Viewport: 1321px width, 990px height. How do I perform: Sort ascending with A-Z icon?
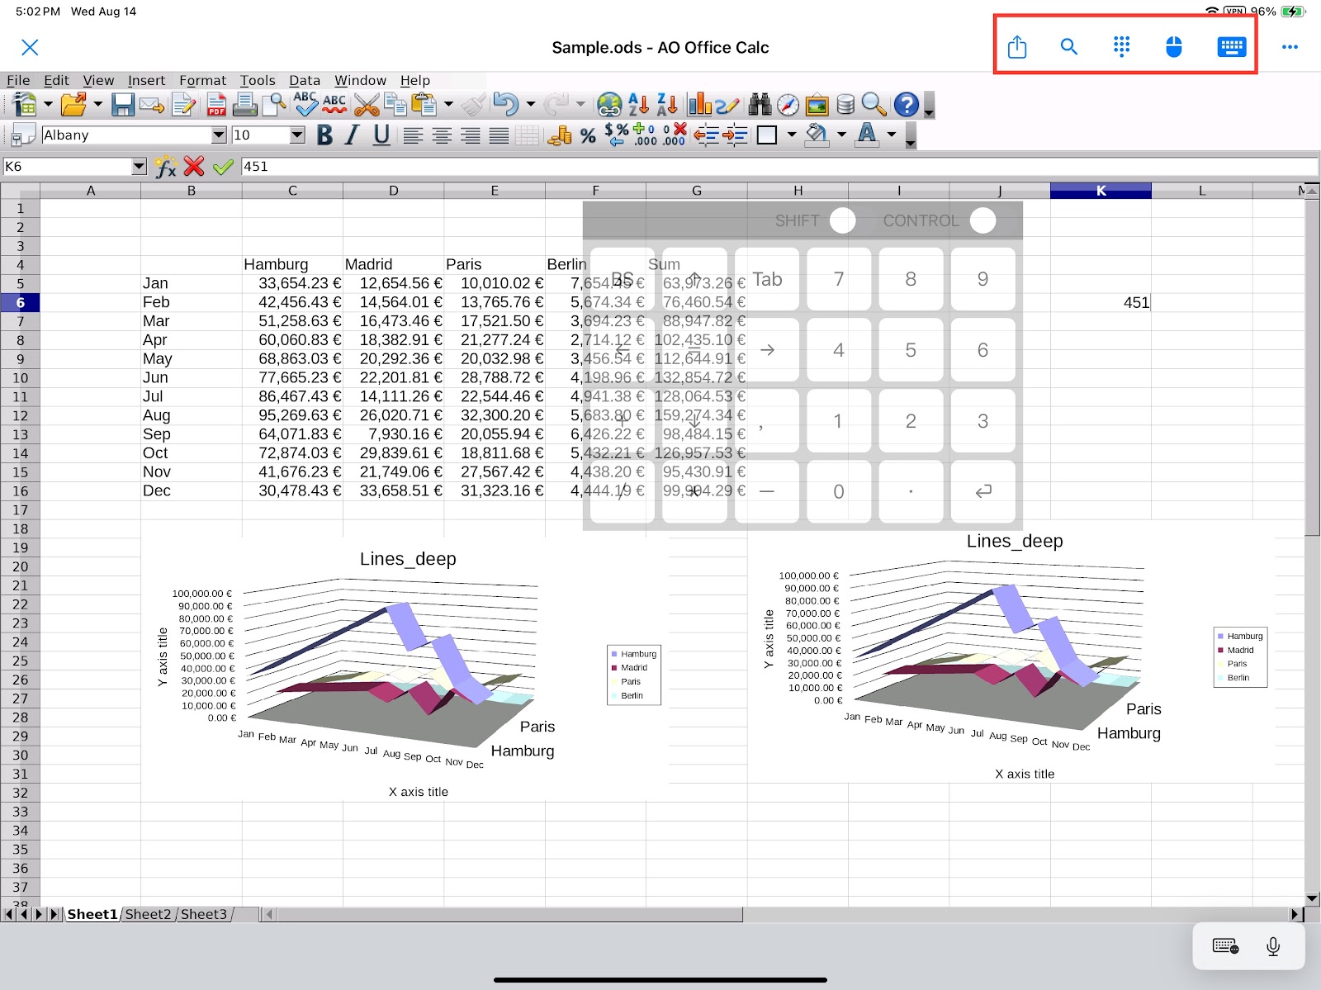coord(638,105)
